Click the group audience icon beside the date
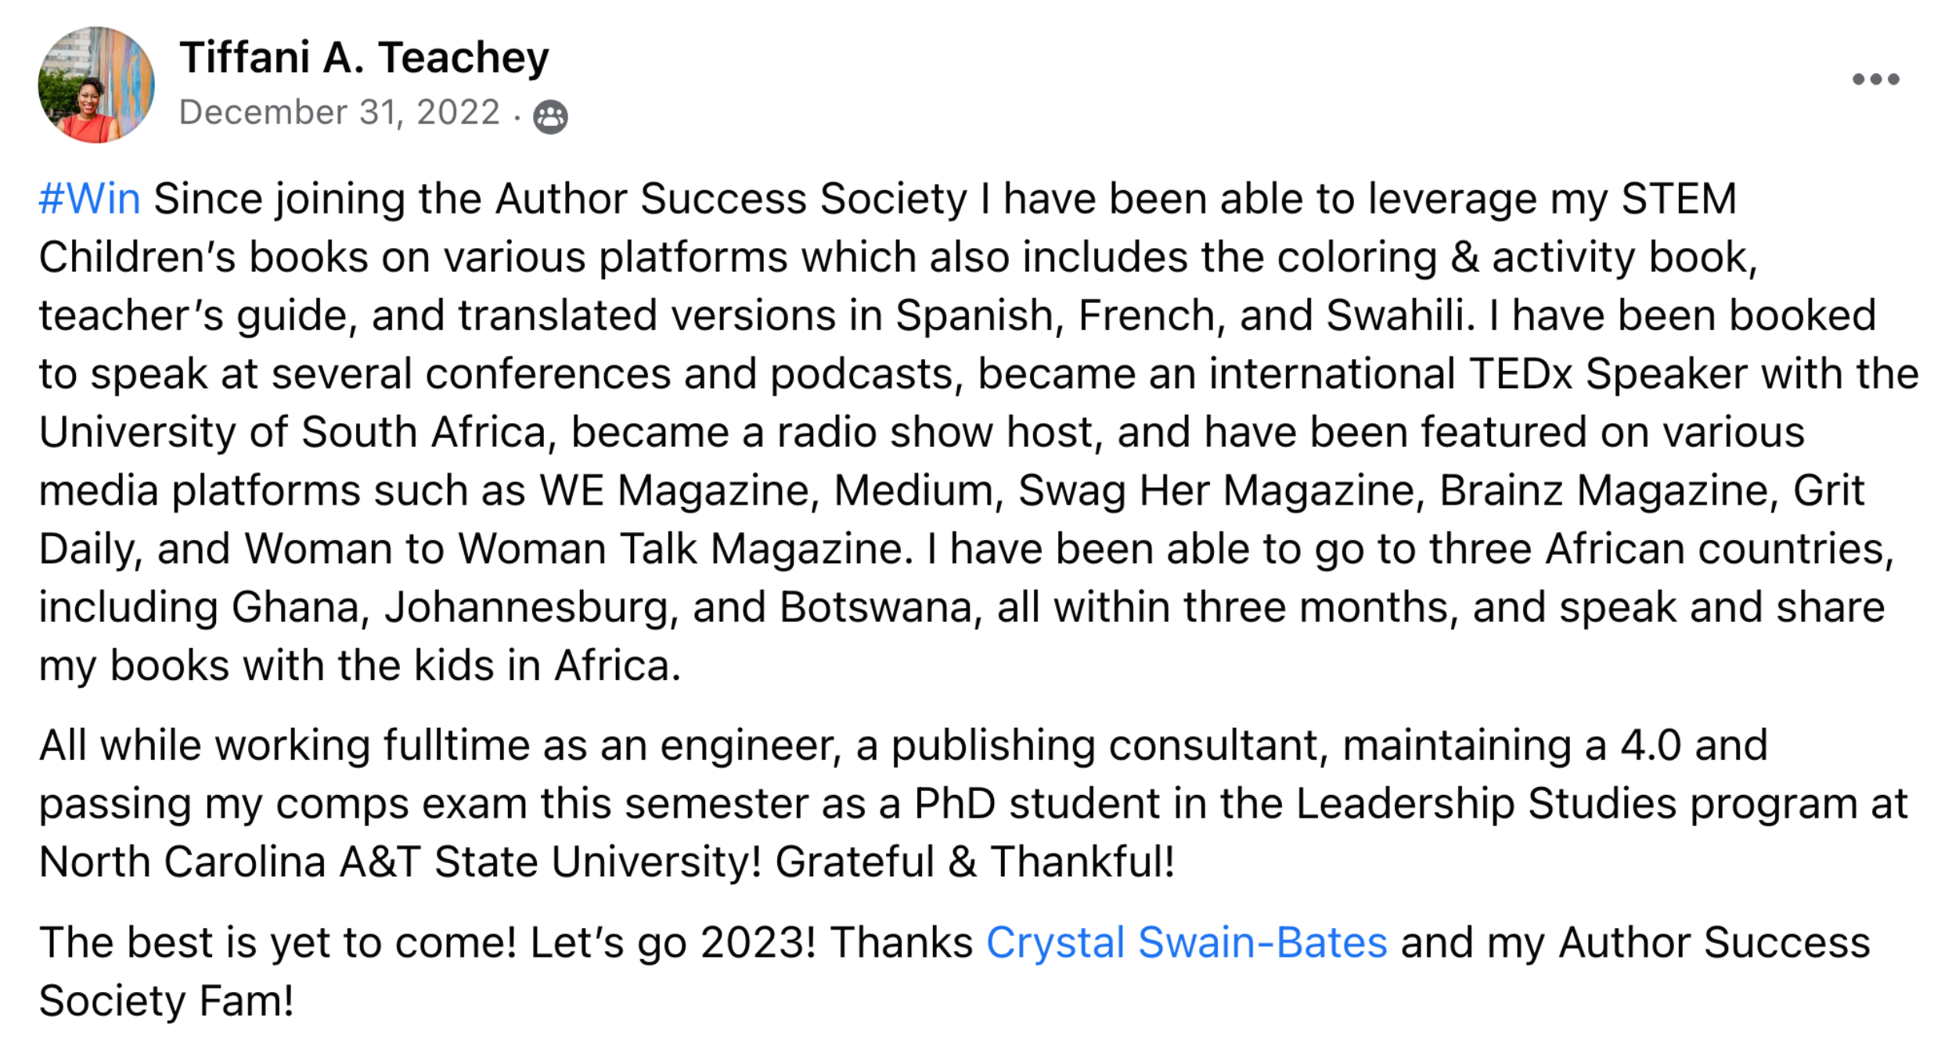The width and height of the screenshot is (1941, 1050). 550,117
